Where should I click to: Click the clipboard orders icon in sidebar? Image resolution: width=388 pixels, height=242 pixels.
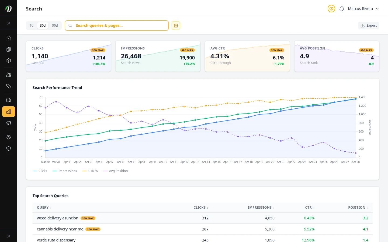pyautogui.click(x=9, y=49)
